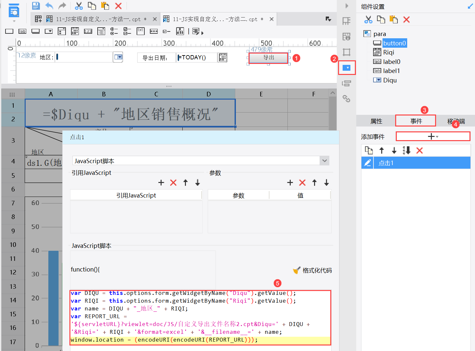The height and width of the screenshot is (351, 475).
Task: Collapse the right panel with arrow
Action: pos(347,6)
